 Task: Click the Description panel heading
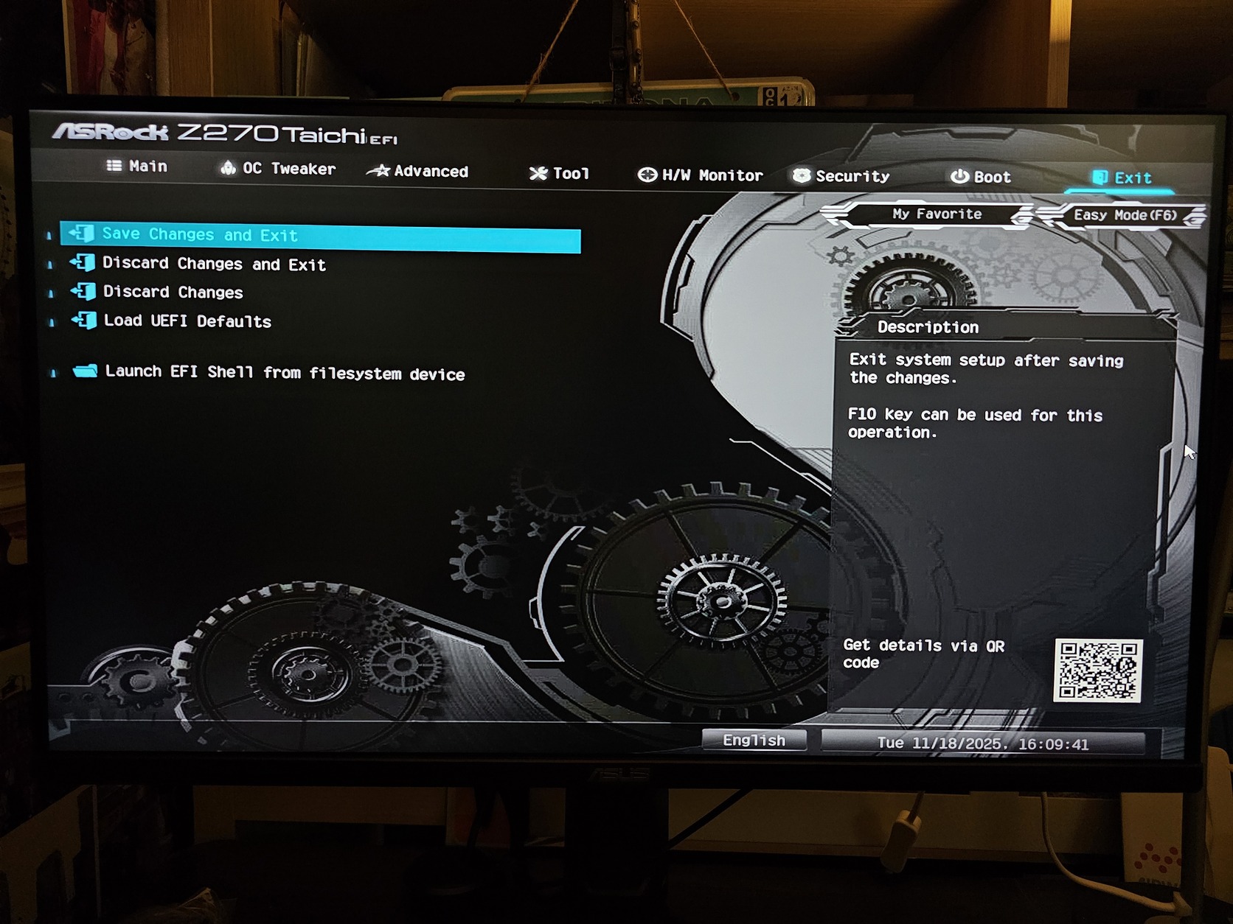pos(928,327)
